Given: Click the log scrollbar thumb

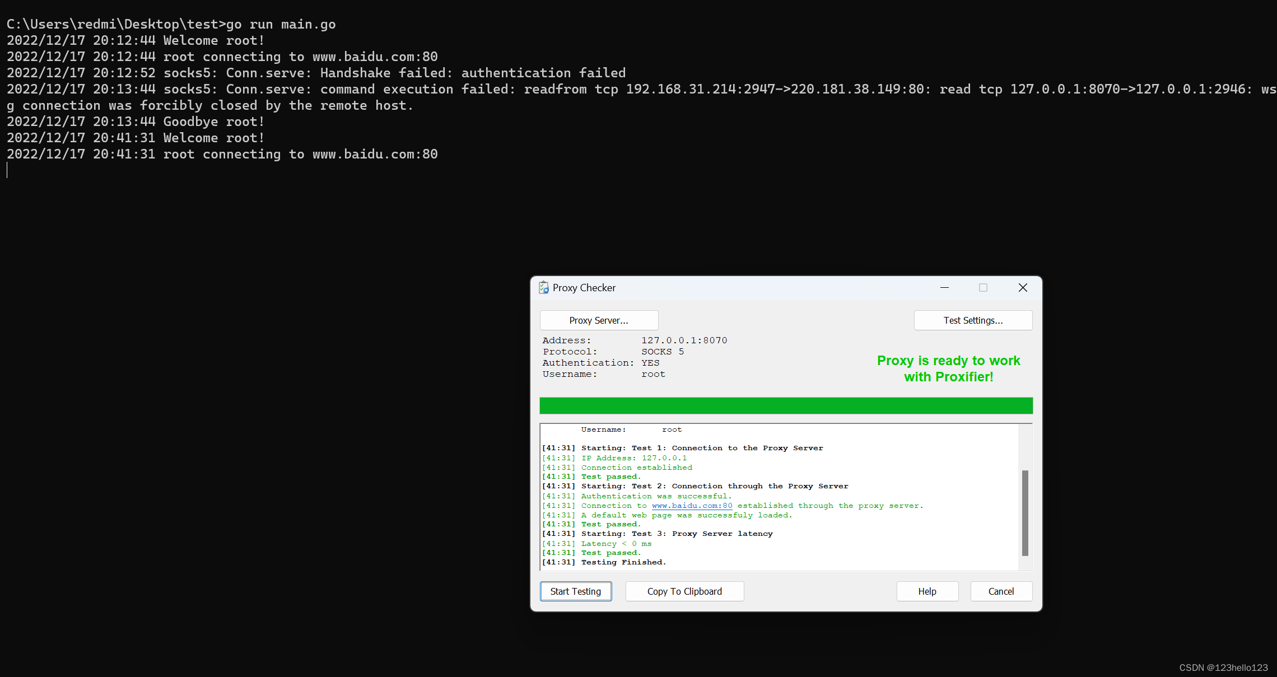Looking at the screenshot, I should (x=1025, y=512).
